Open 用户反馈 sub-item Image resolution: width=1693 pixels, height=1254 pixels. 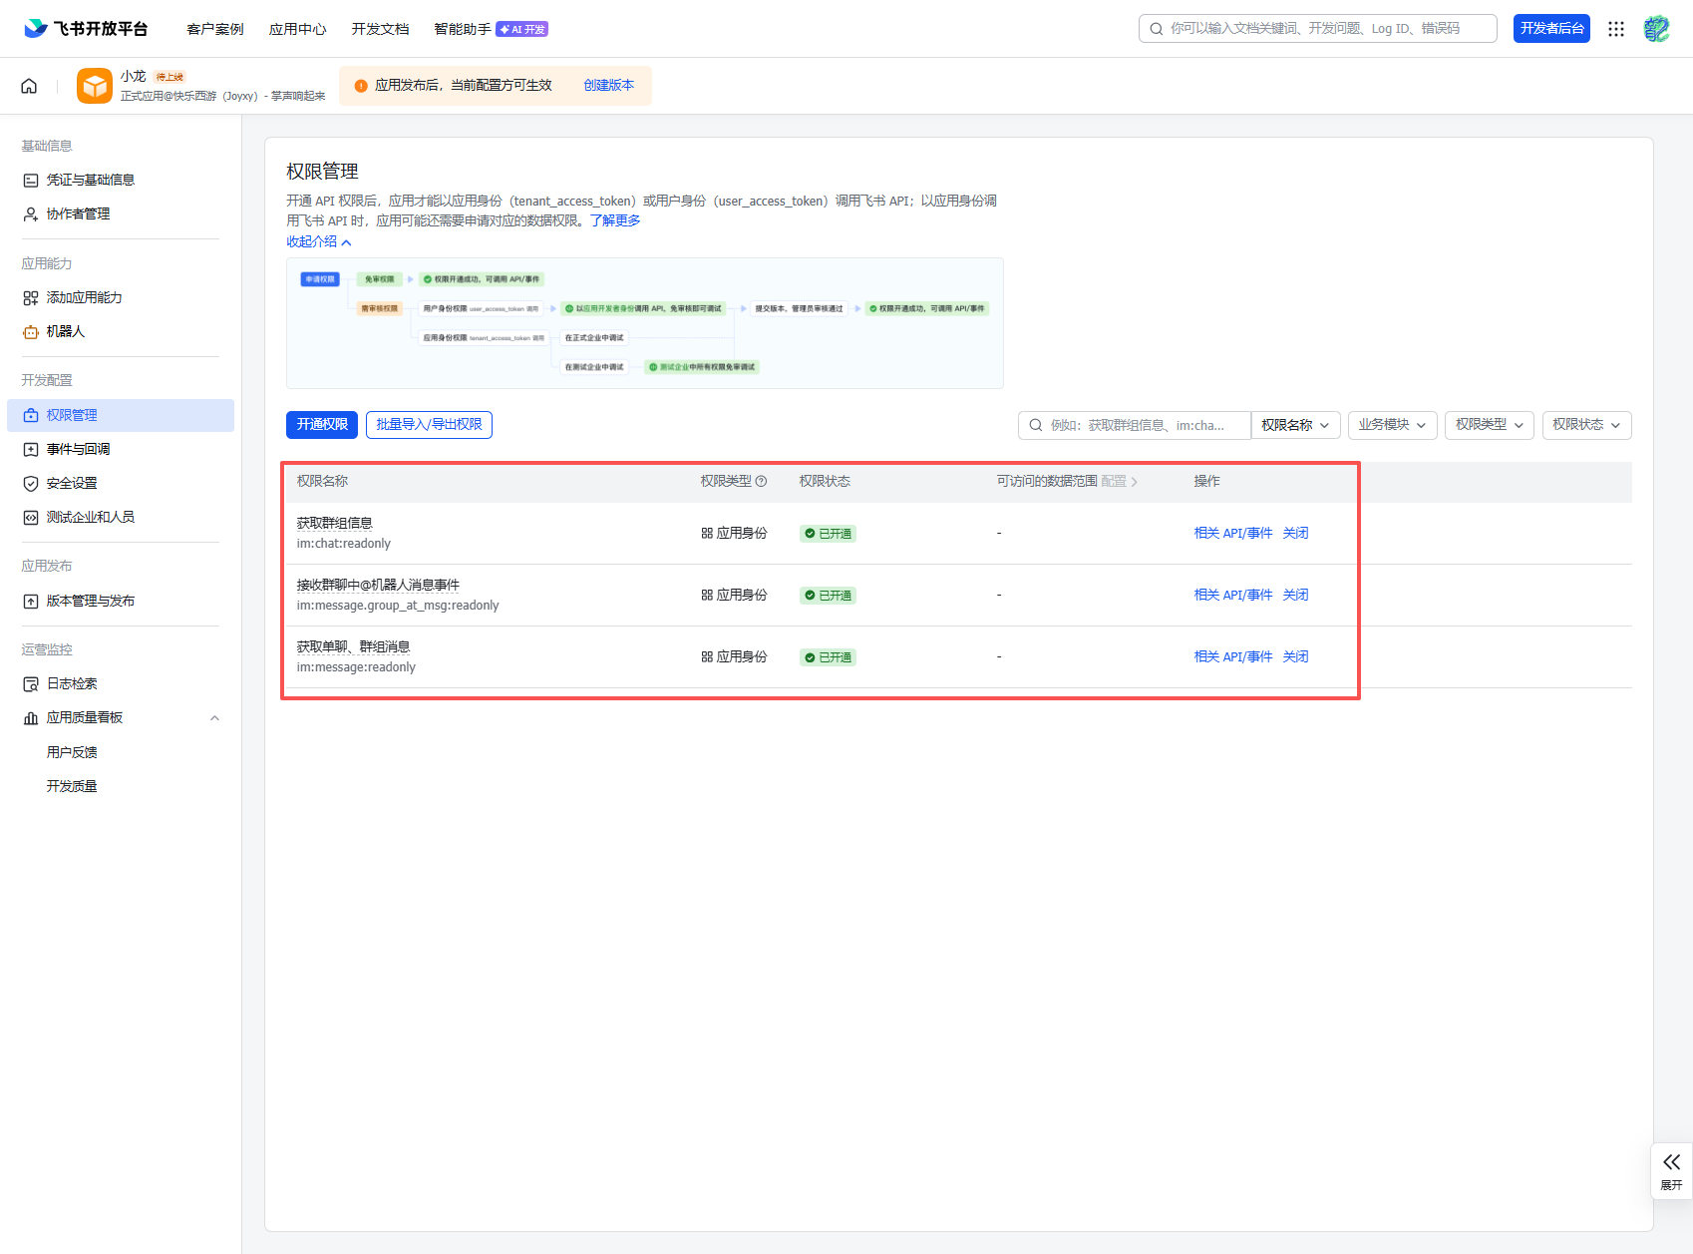[x=72, y=752]
